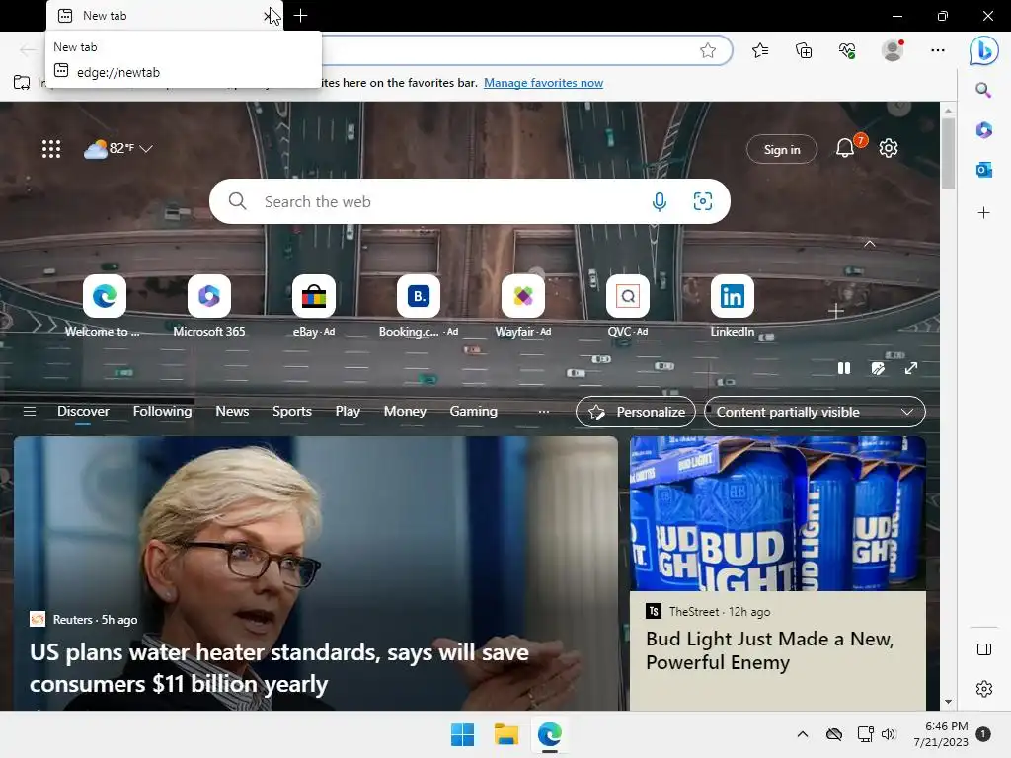Open the LinkedIn quick link
This screenshot has width=1011, height=758.
pos(732,306)
